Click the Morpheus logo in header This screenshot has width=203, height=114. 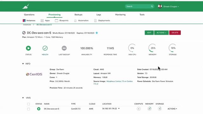pos(26,6)
